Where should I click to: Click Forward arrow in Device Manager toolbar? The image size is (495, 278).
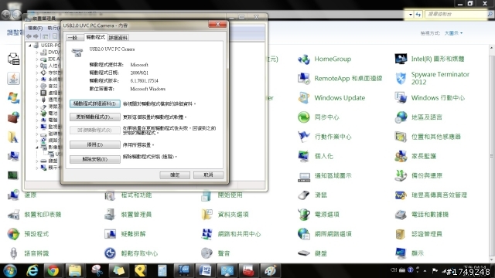pyautogui.click(x=36, y=36)
